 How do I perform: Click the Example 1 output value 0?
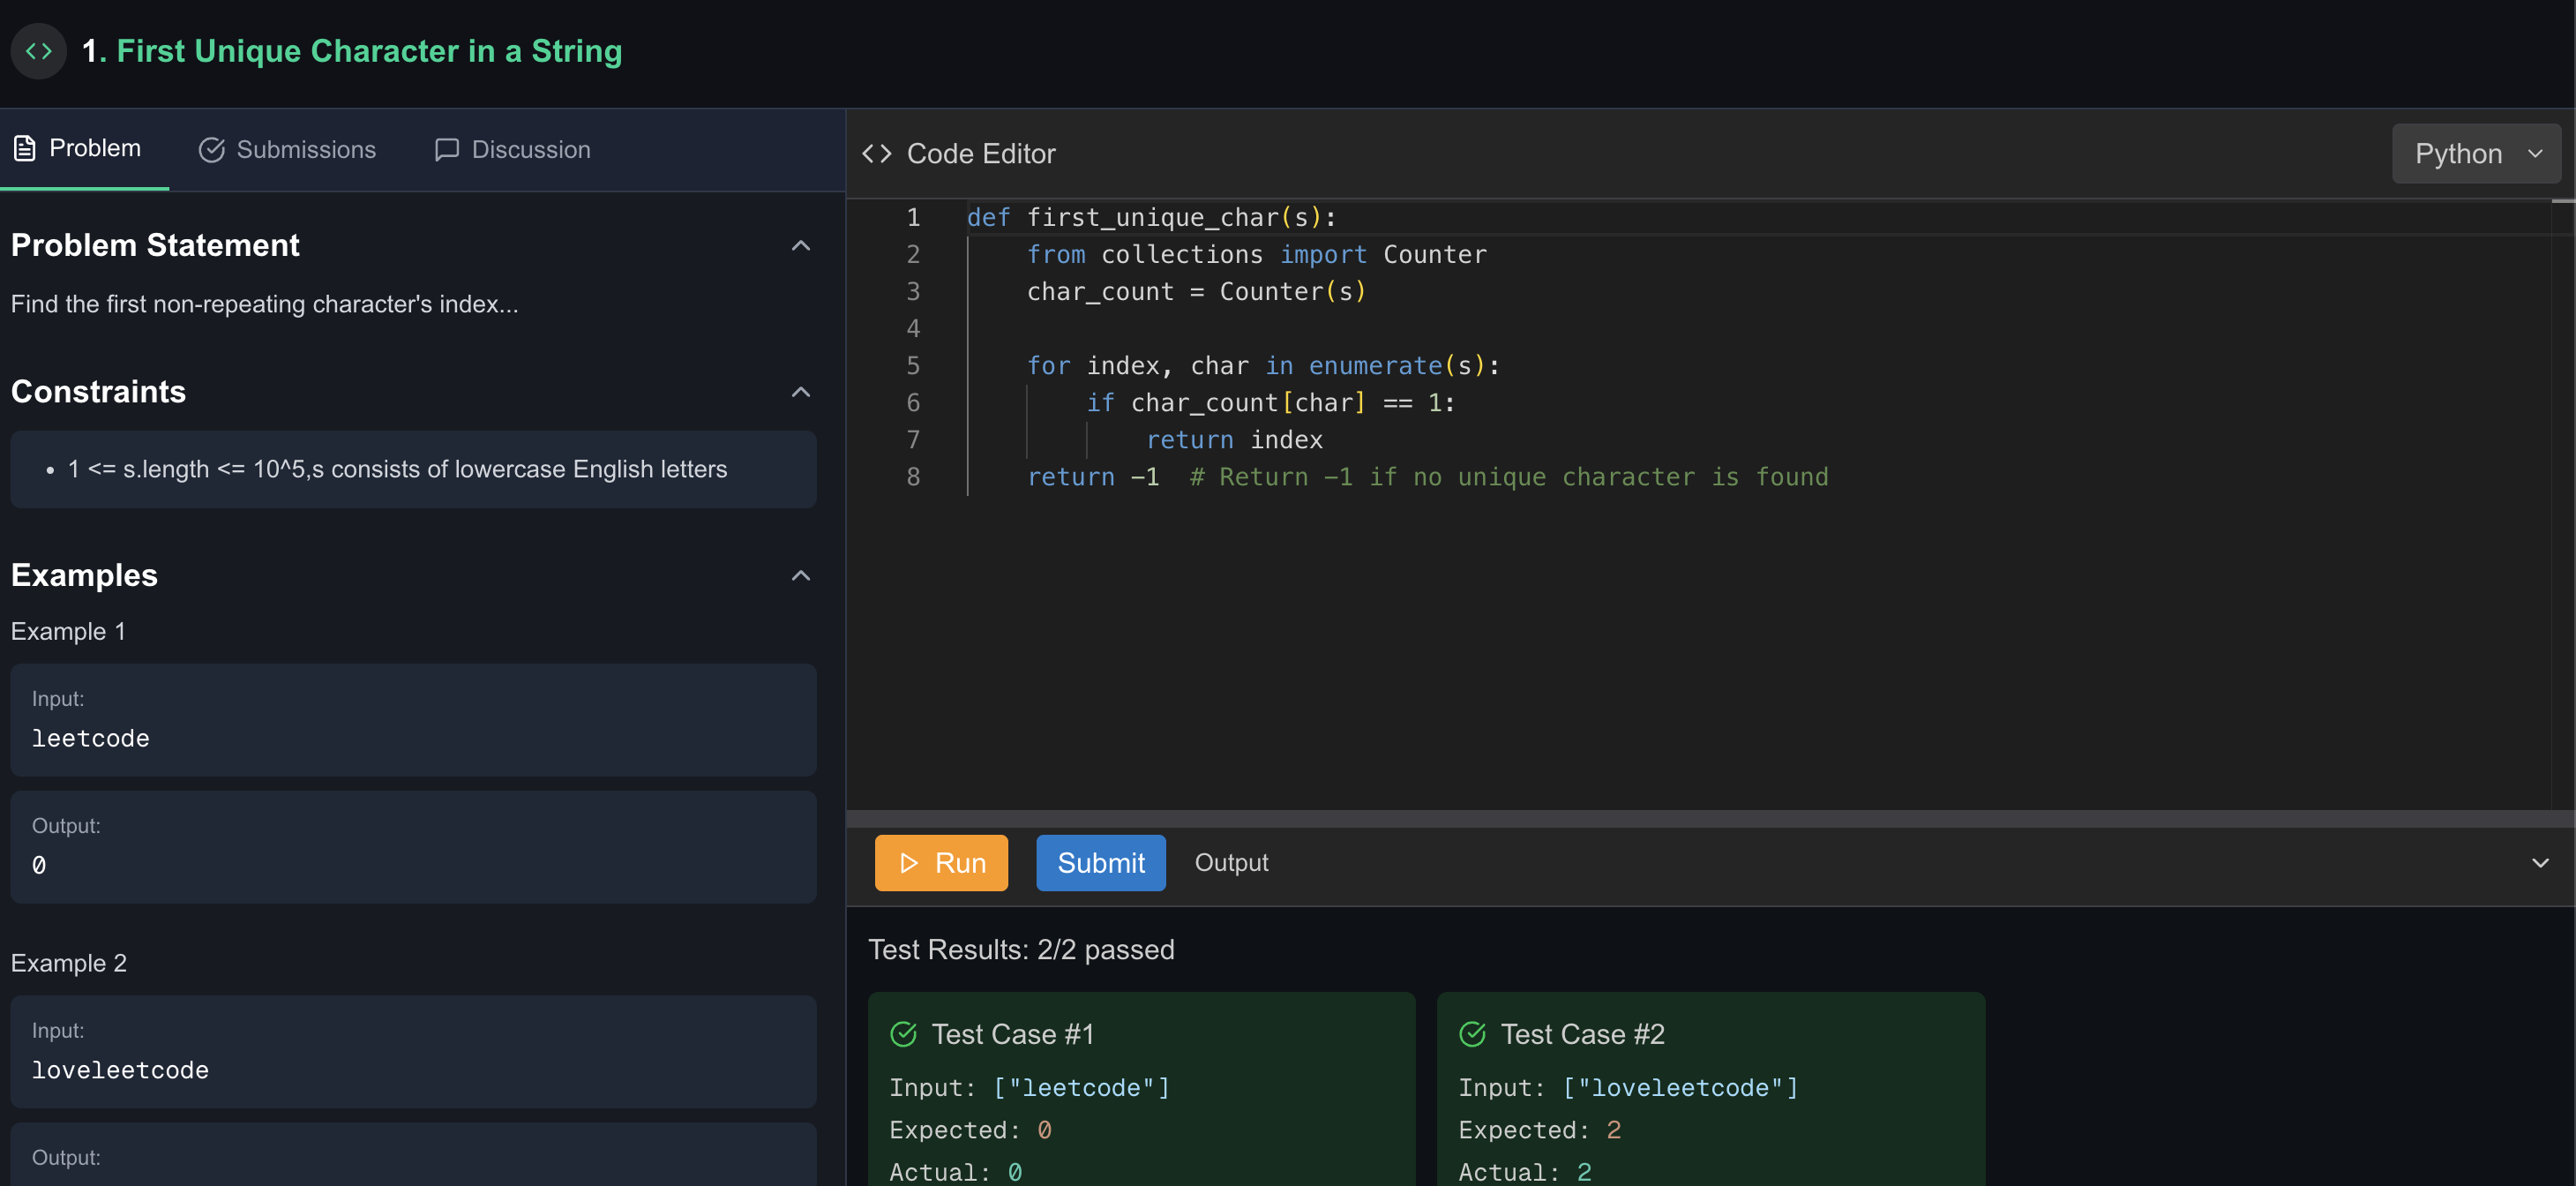point(38,866)
